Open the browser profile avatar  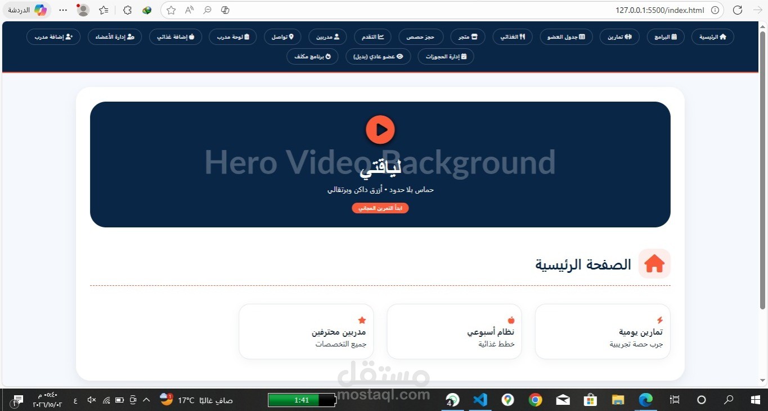pos(83,10)
